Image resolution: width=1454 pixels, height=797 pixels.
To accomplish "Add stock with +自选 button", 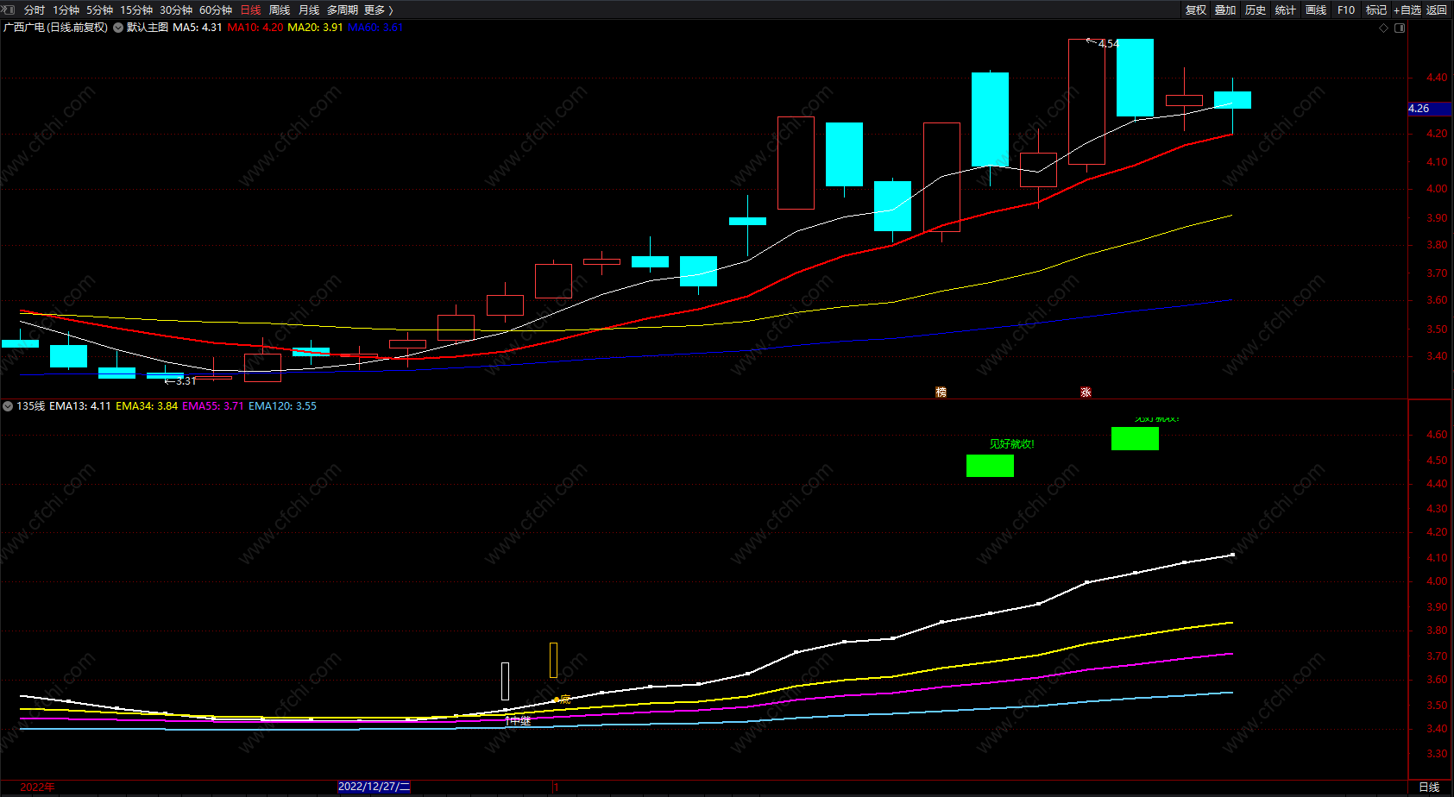I will pyautogui.click(x=1407, y=10).
